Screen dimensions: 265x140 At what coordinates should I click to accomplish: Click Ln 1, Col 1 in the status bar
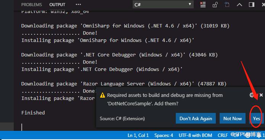[138, 135]
